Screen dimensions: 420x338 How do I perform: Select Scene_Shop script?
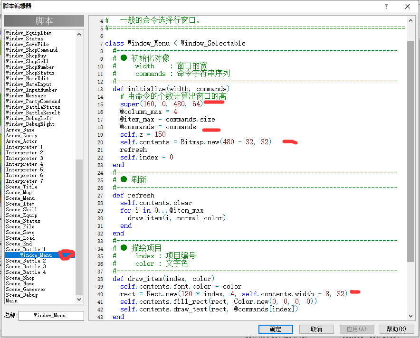click(20, 278)
